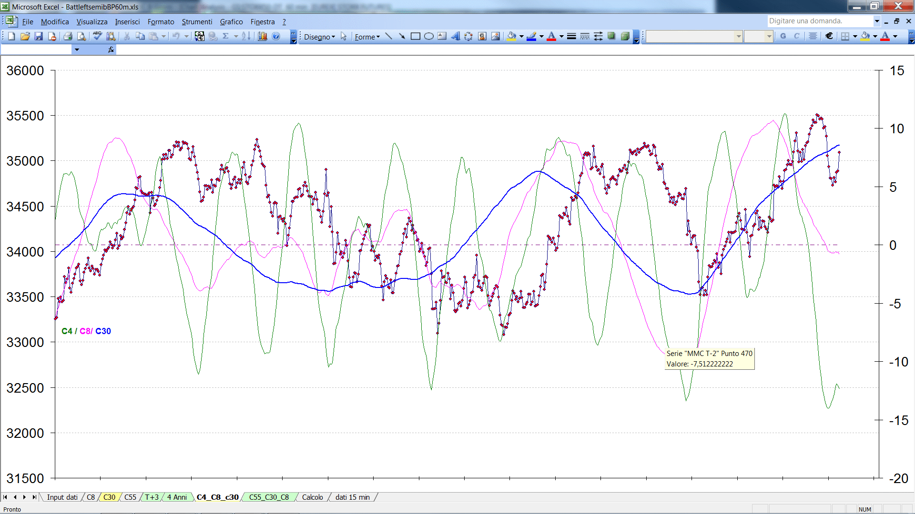The width and height of the screenshot is (915, 514).
Task: Open the Formato menu
Action: [x=161, y=22]
